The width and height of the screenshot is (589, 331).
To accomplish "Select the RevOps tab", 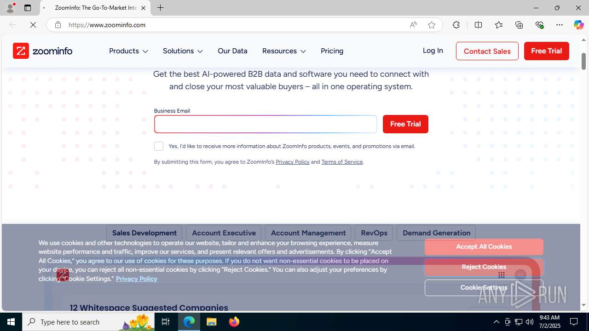I will (x=374, y=233).
